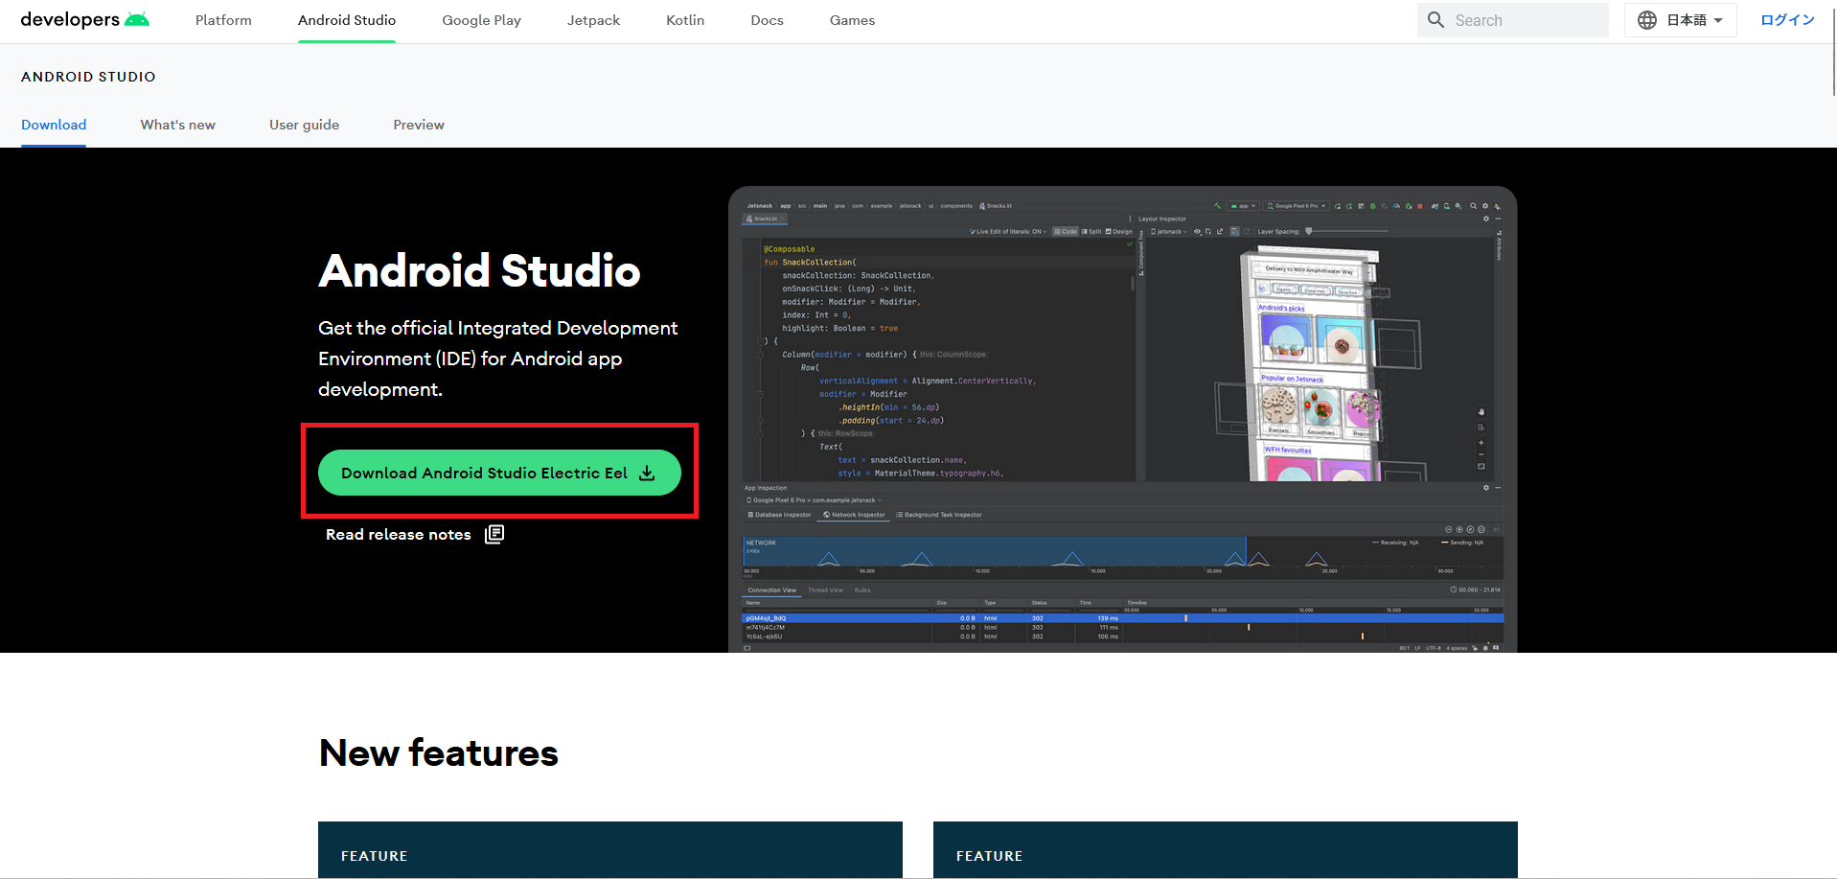Open the Preview tab

[x=419, y=125]
